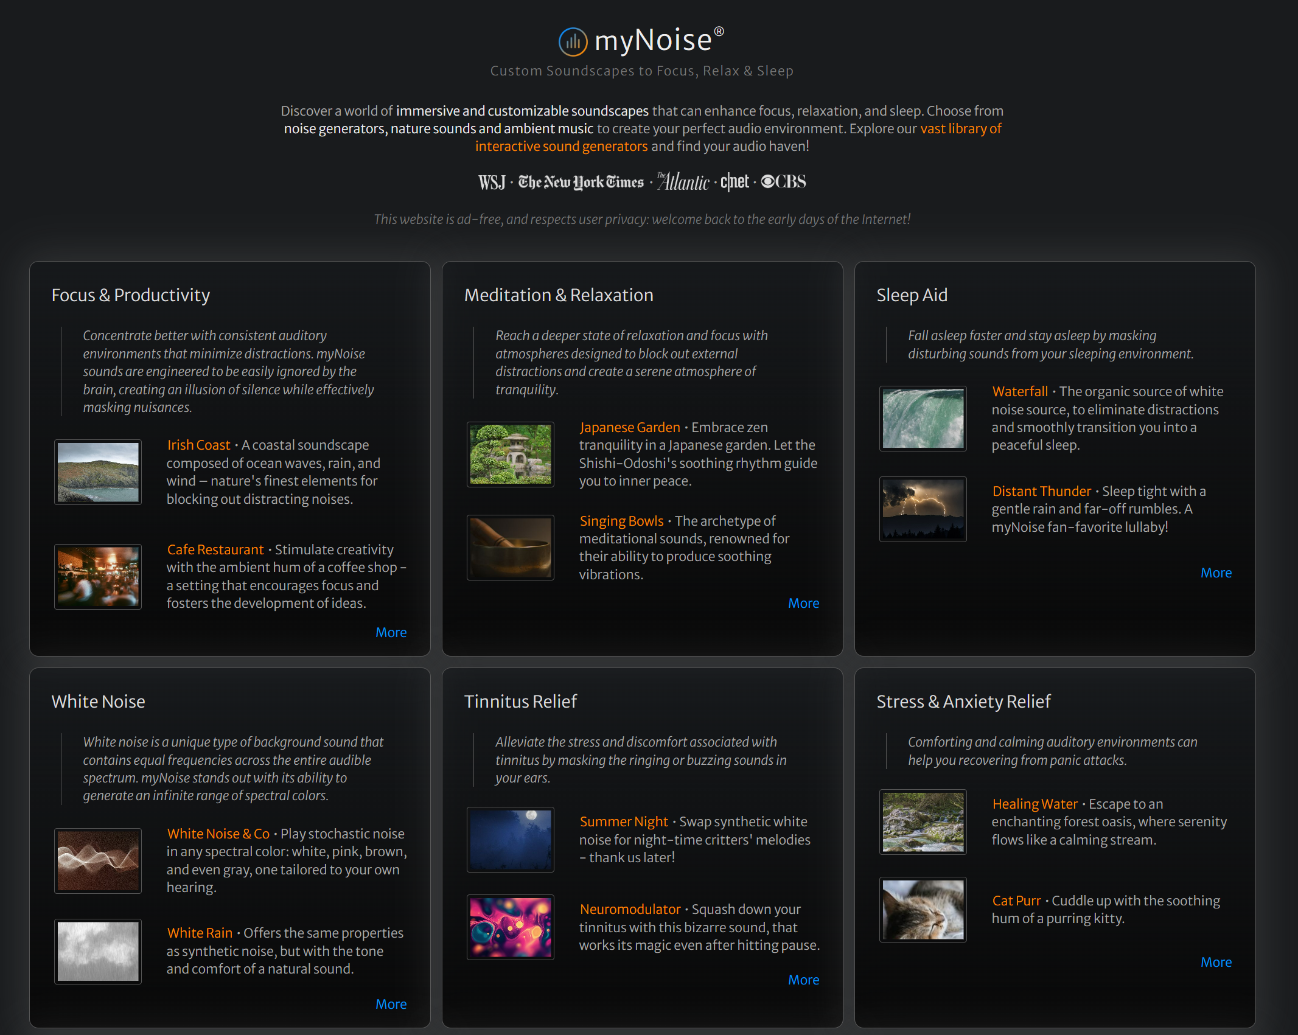Open the Summer Night generator link
This screenshot has width=1298, height=1035.
pyautogui.click(x=624, y=821)
